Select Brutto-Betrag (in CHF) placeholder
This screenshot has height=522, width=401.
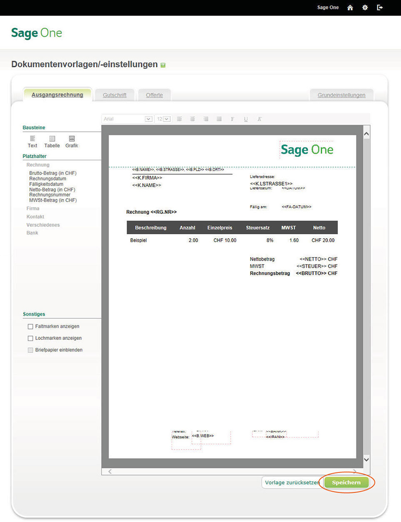53,173
